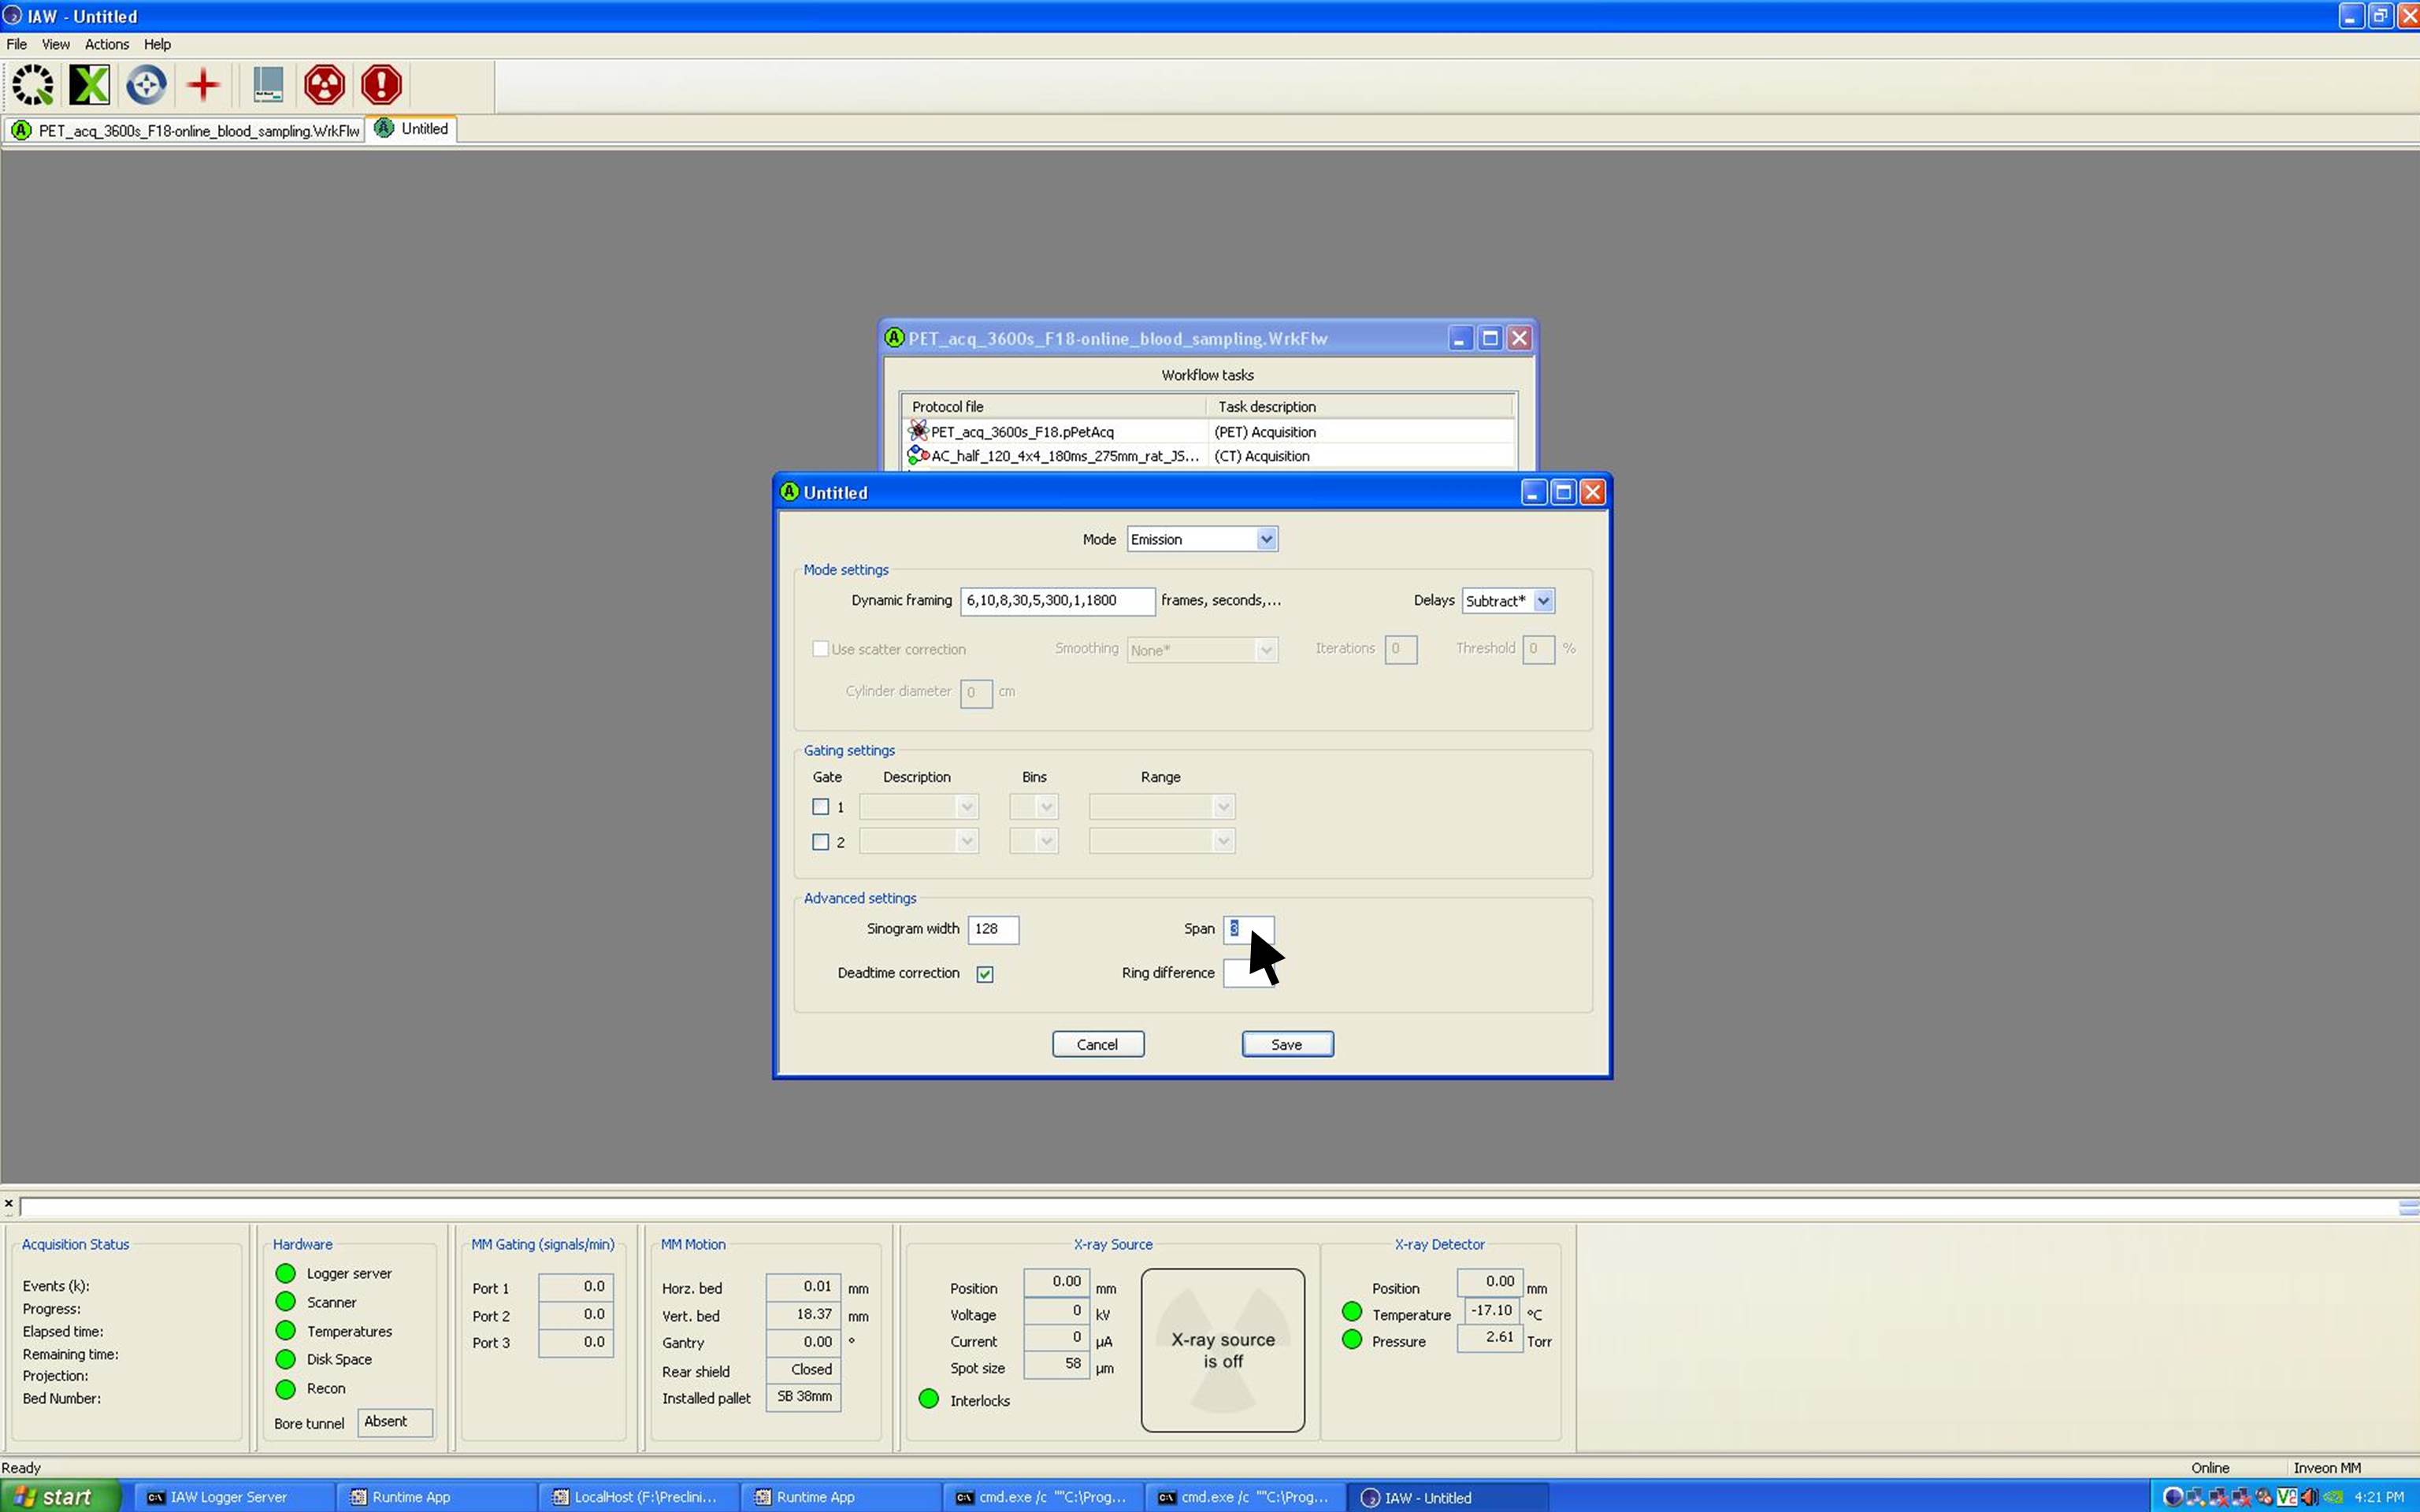Viewport: 2420px width, 1512px height.
Task: Open IAW Logger Server from the taskbar
Action: [x=228, y=1497]
